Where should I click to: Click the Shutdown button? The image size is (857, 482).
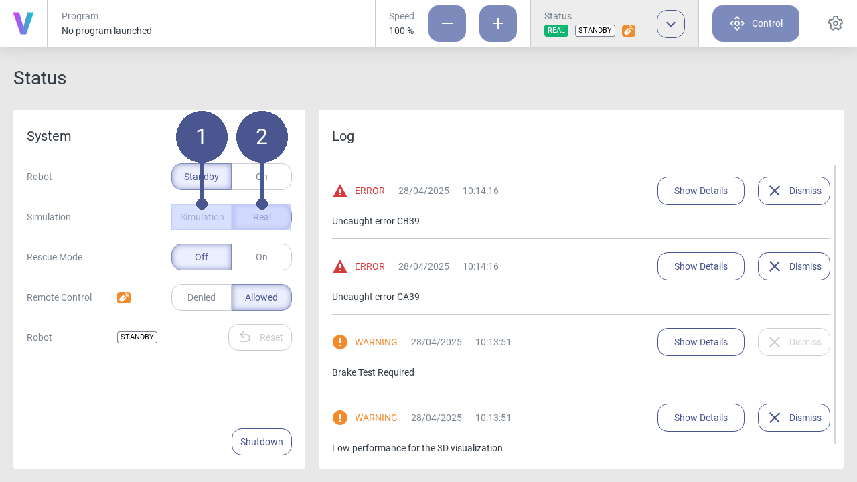pyautogui.click(x=262, y=442)
